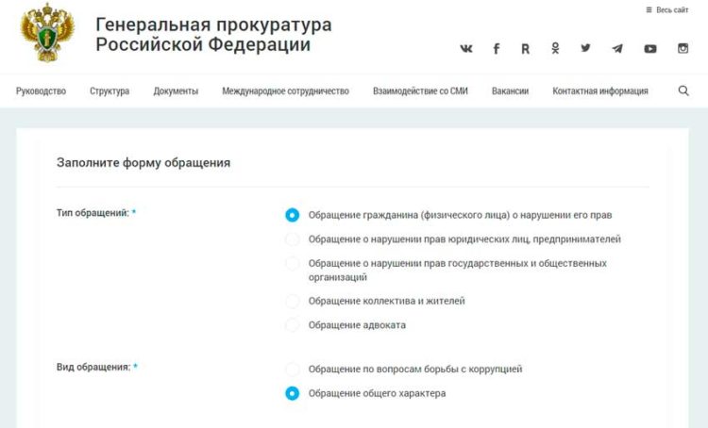Open 'Международное сотрудничество' navigation item
Screen dimensions: 708x428
tap(285, 91)
